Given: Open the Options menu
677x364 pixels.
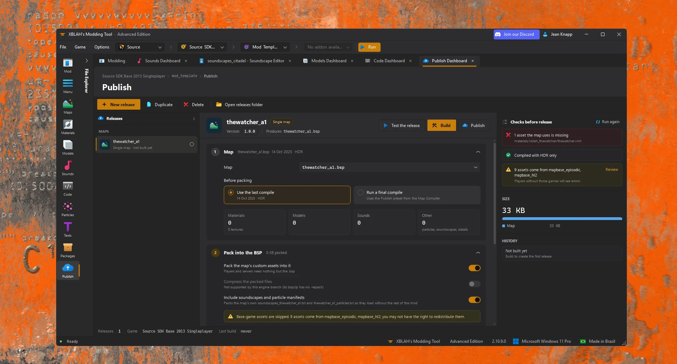Looking at the screenshot, I should (x=102, y=47).
